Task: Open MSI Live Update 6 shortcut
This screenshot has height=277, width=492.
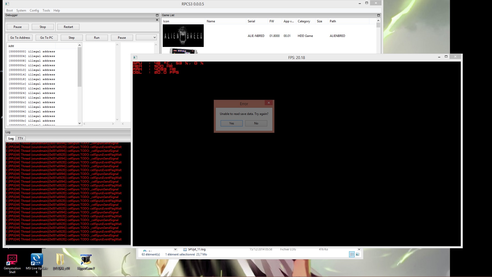Action: pos(37,260)
